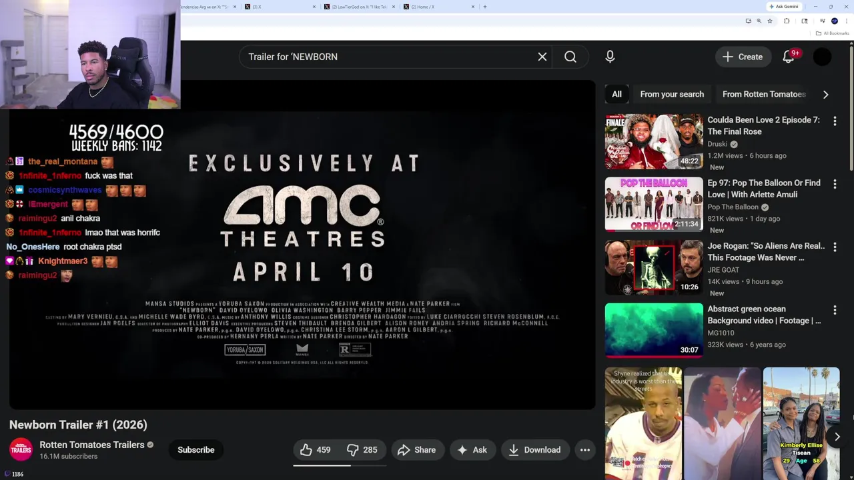Open Chrome extensions puzzle icon

point(787,21)
